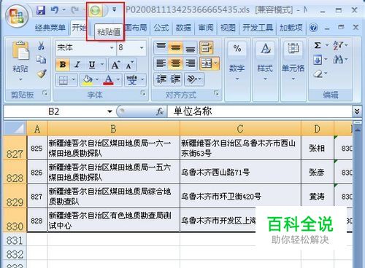The width and height of the screenshot is (365, 268).
Task: Open the Name Box dropdown arrow
Action: 109,111
